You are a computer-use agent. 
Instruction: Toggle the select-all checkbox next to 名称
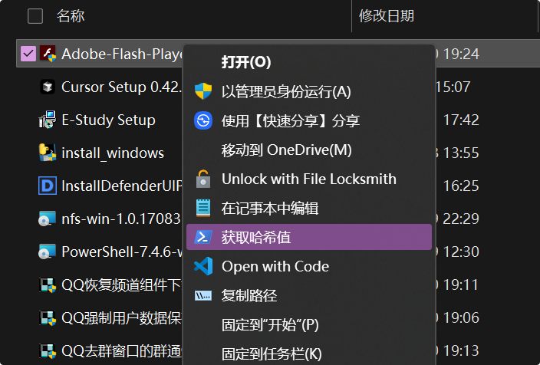pyautogui.click(x=35, y=16)
